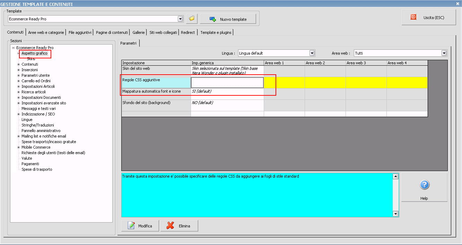This screenshot has width=462, height=245.
Task: Click the Regole CSS Imp.generica cell
Action: tap(227, 82)
